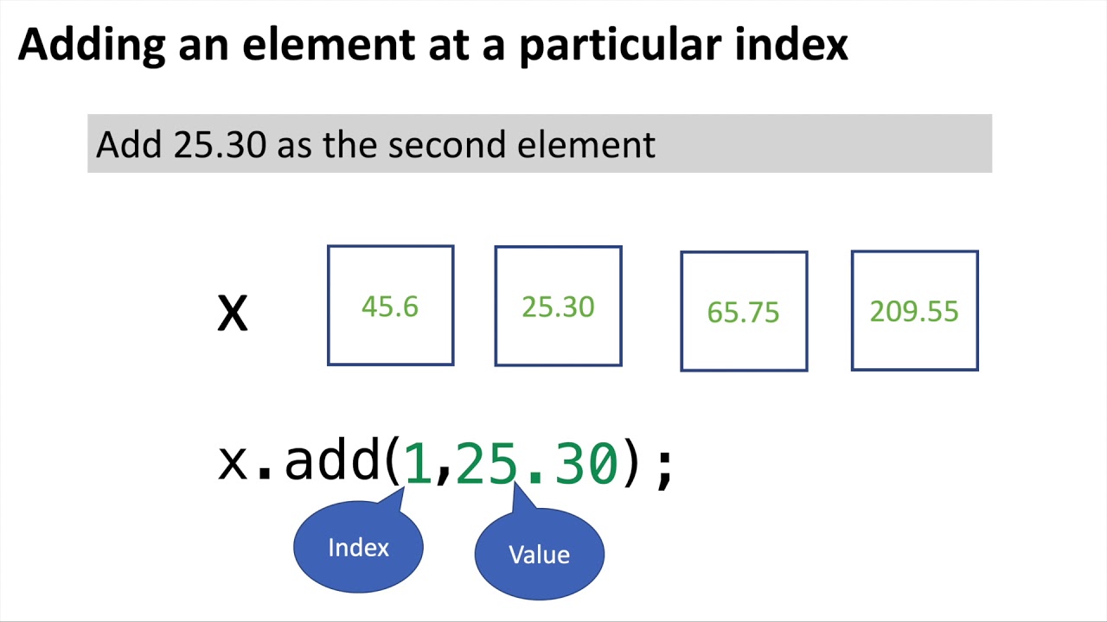Click the semicolon ending the code line
Image resolution: width=1107 pixels, height=622 pixels.
pos(664,466)
